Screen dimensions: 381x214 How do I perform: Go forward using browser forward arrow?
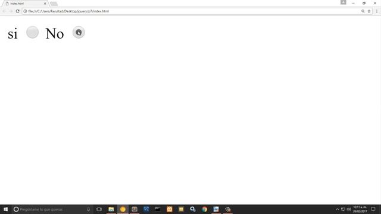(x=11, y=11)
